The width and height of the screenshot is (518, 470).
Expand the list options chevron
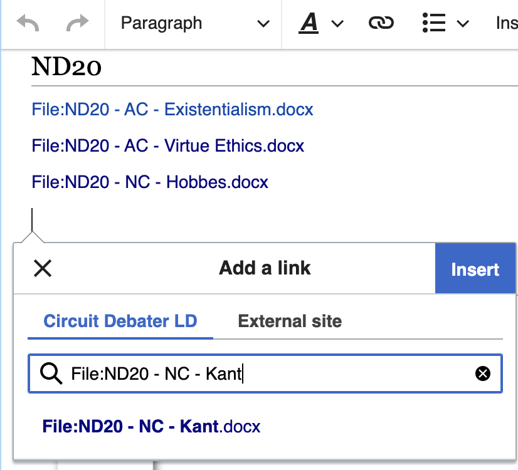coord(463,24)
